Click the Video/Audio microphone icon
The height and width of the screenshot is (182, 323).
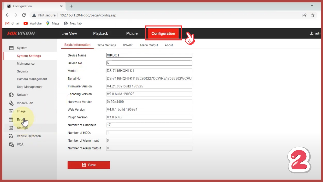tap(11, 103)
